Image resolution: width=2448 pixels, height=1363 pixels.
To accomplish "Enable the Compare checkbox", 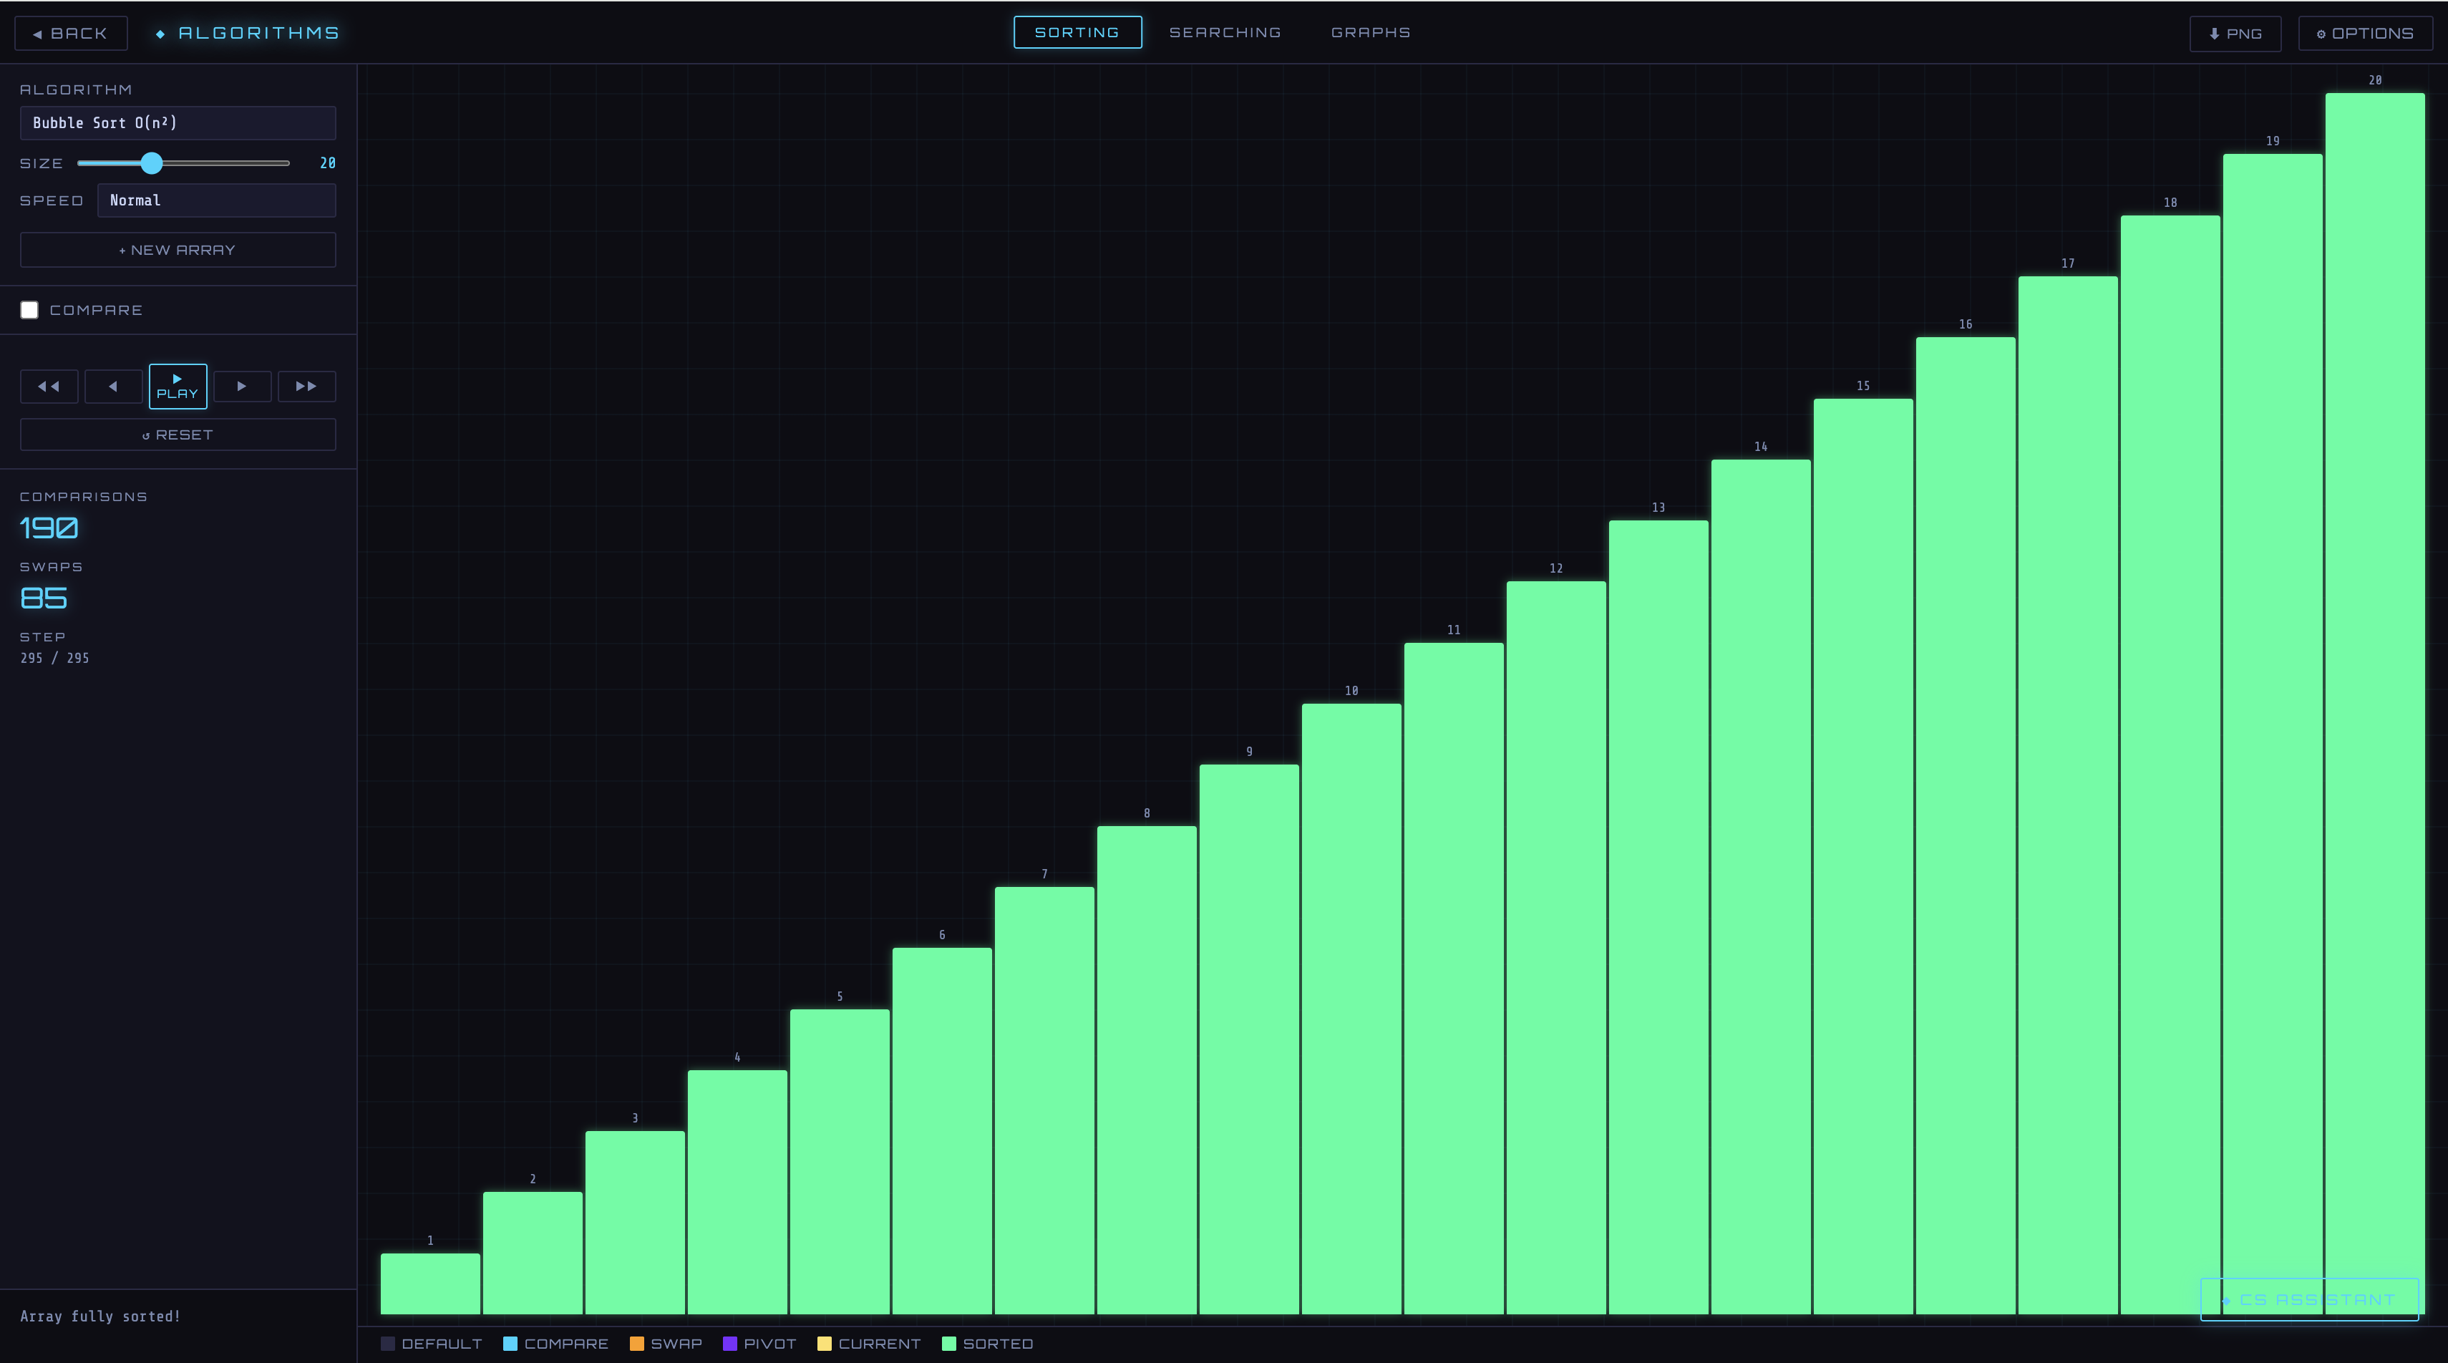I will [29, 310].
